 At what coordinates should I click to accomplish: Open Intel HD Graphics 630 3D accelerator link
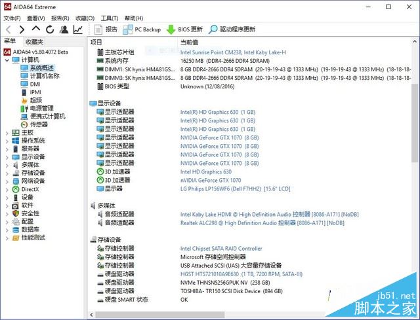tap(205, 171)
